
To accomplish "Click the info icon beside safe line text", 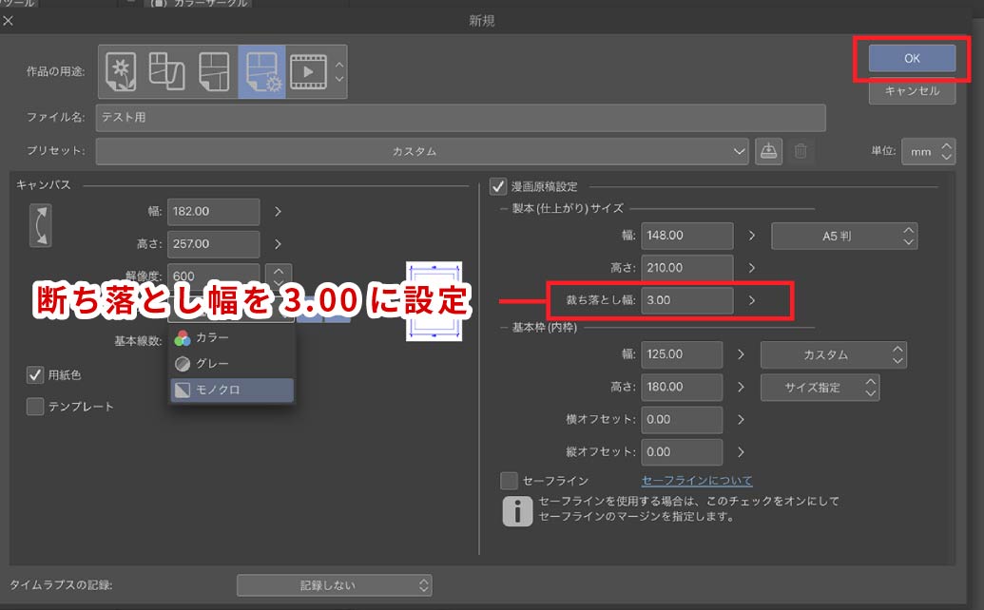I will point(516,510).
